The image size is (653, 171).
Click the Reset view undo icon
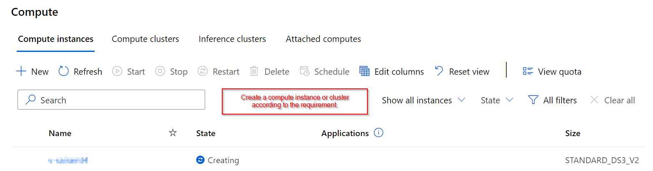point(439,71)
